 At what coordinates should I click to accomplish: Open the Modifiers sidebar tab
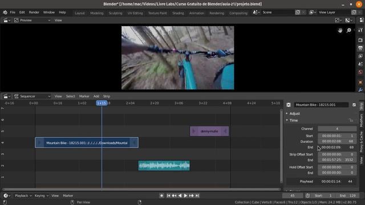click(x=361, y=120)
